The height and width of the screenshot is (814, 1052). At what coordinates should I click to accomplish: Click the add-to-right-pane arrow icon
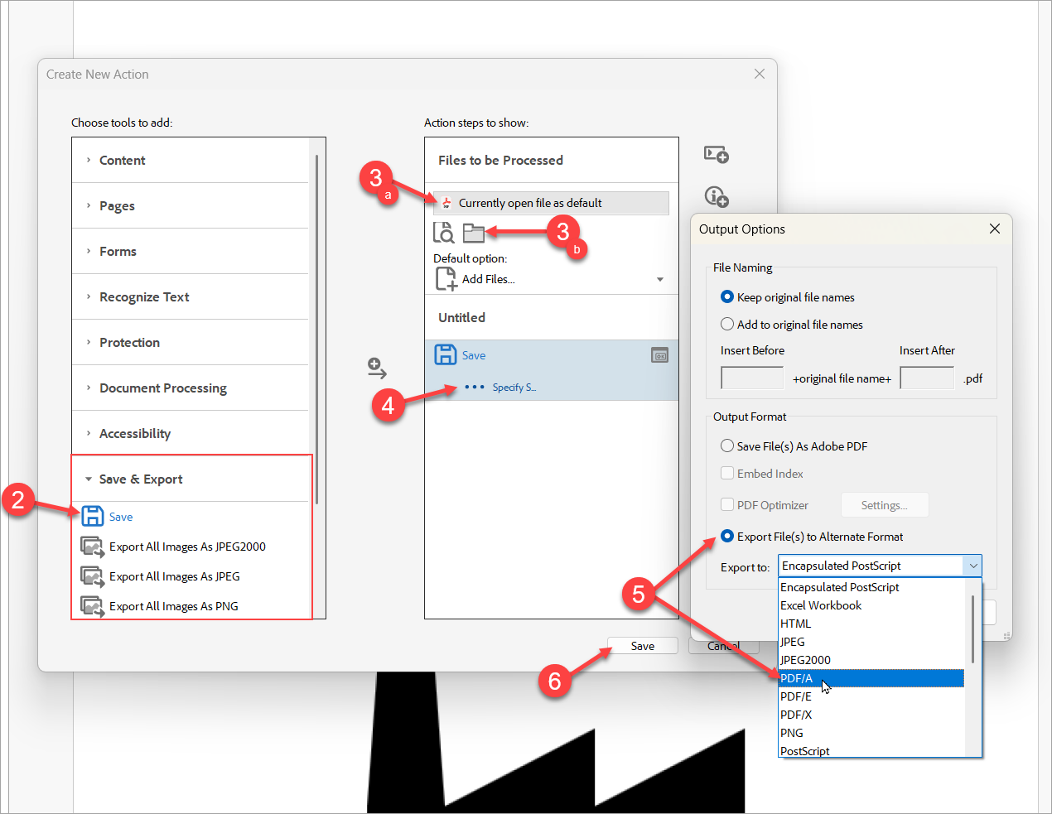coord(377,368)
